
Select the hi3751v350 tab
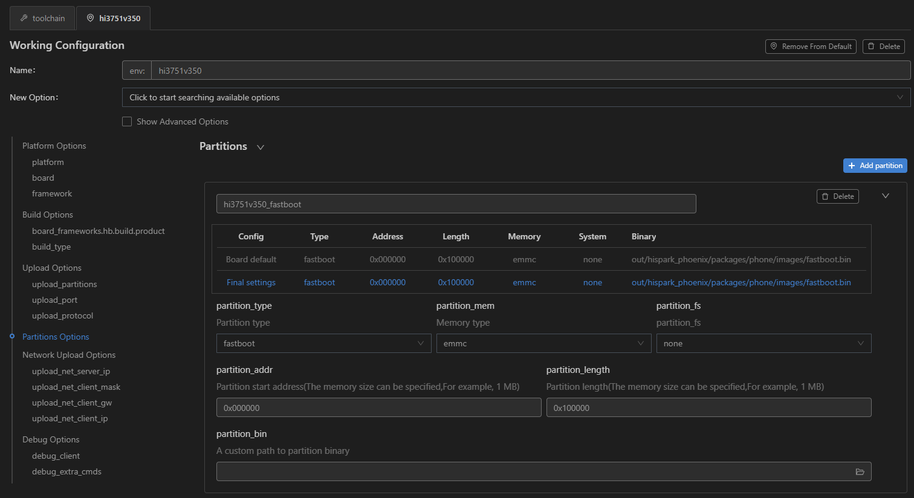point(113,18)
